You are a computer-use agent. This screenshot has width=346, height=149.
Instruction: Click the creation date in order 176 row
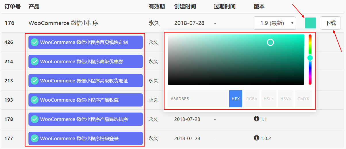click(x=189, y=23)
